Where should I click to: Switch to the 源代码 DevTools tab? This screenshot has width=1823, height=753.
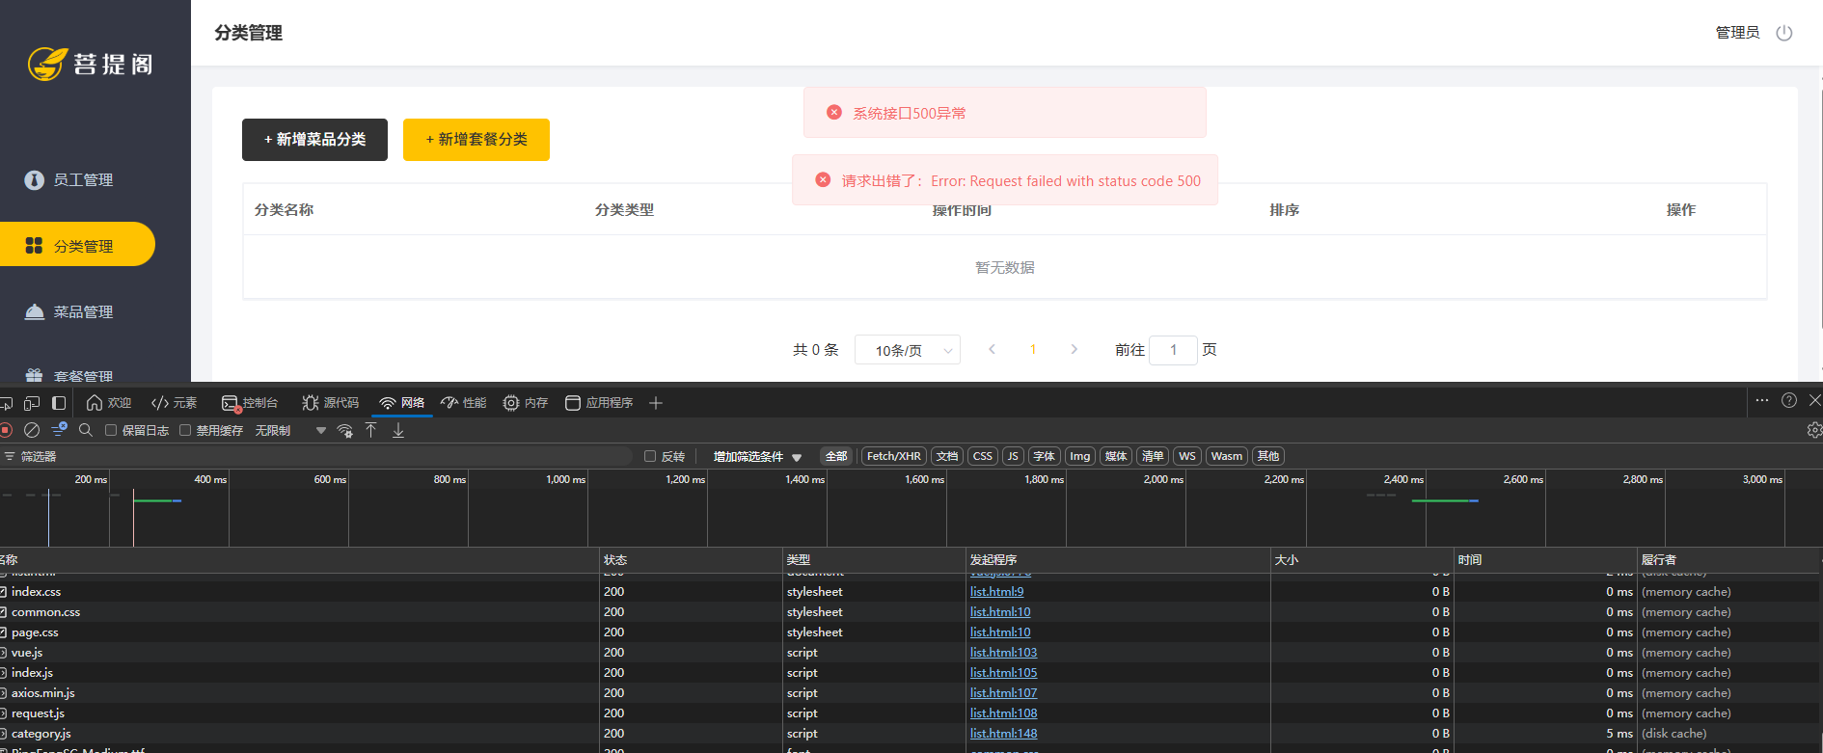331,403
